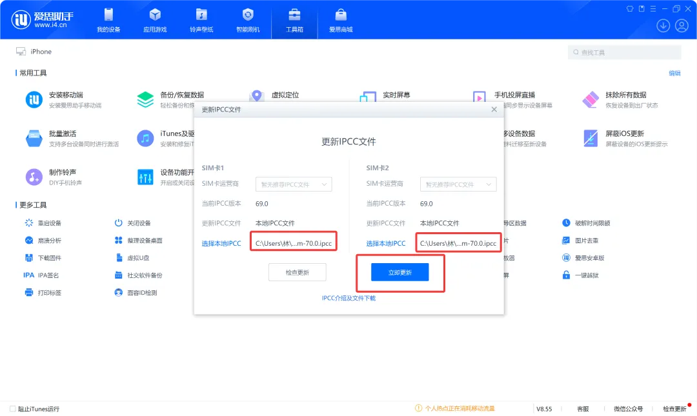
Task: Open 虚拟U盘 tool
Action: pos(132,258)
